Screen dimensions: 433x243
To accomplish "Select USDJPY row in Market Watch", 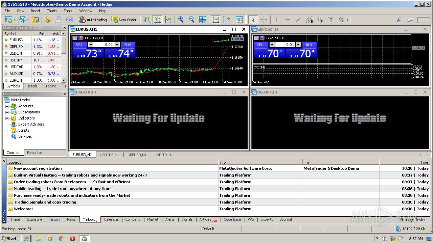I will tap(32, 60).
